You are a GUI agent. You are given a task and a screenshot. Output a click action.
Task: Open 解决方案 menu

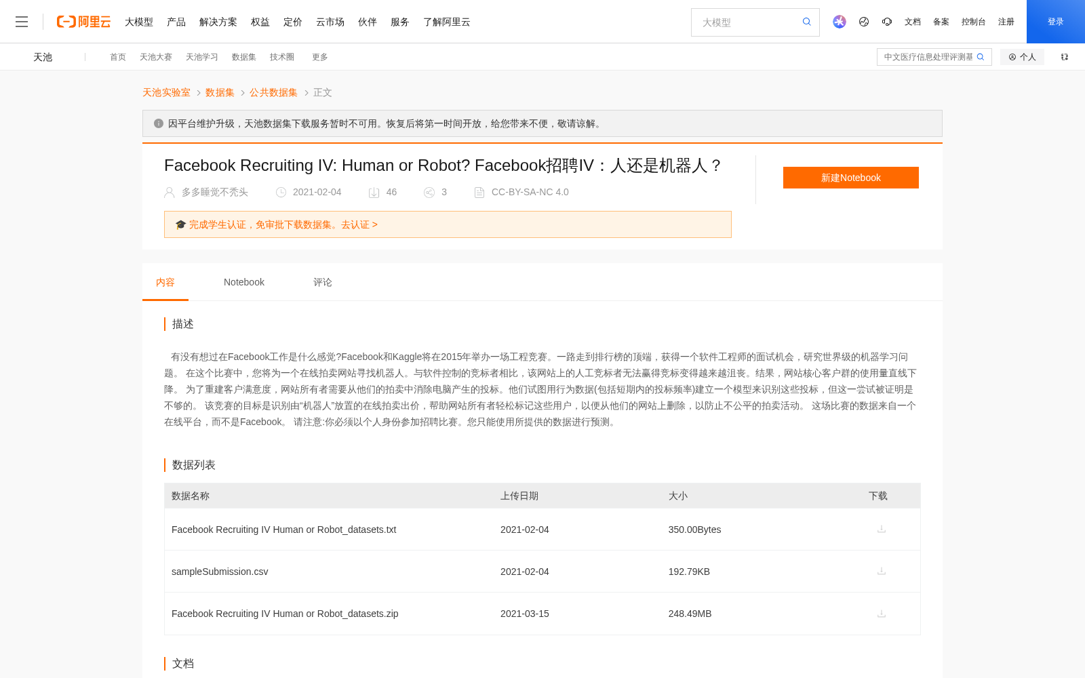(x=218, y=22)
